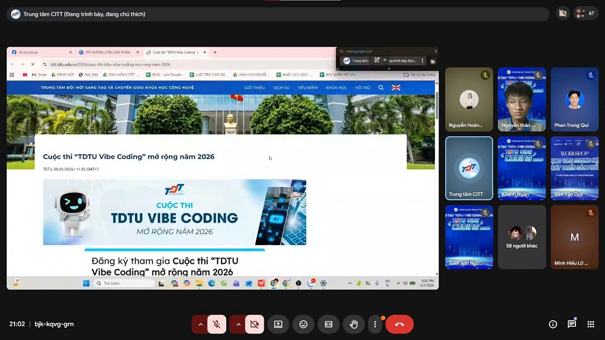Open meeting details info icon
This screenshot has height=340, width=605.
(x=553, y=324)
